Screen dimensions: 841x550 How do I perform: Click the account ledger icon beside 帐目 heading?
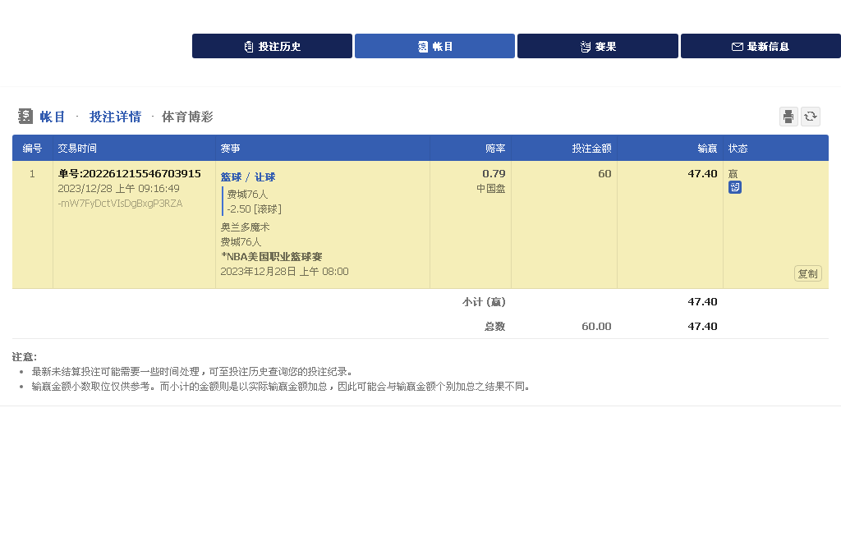25,117
